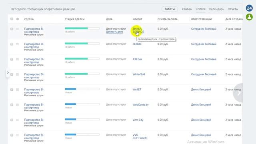256x144 pixels.
Task: Open client ZERDE link
Action: 137,44
